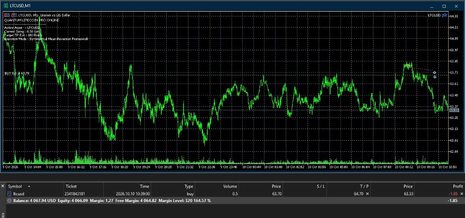This screenshot has width=465, height=218.
Task: Click the buy type cell
Action: (189, 194)
